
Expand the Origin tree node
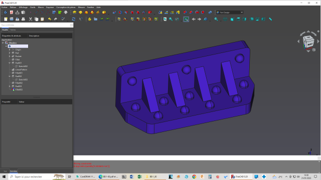[10, 49]
